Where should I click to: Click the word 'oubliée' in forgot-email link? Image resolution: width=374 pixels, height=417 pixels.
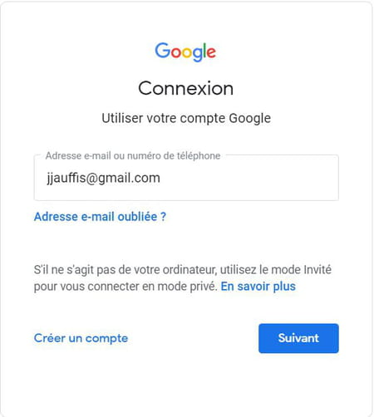point(137,217)
